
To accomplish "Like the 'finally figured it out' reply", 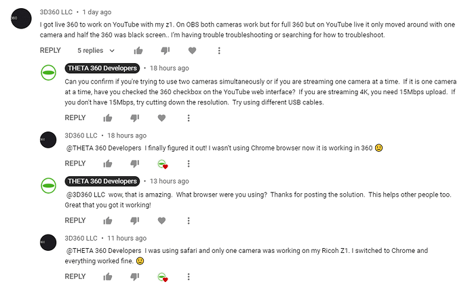I will (x=108, y=164).
